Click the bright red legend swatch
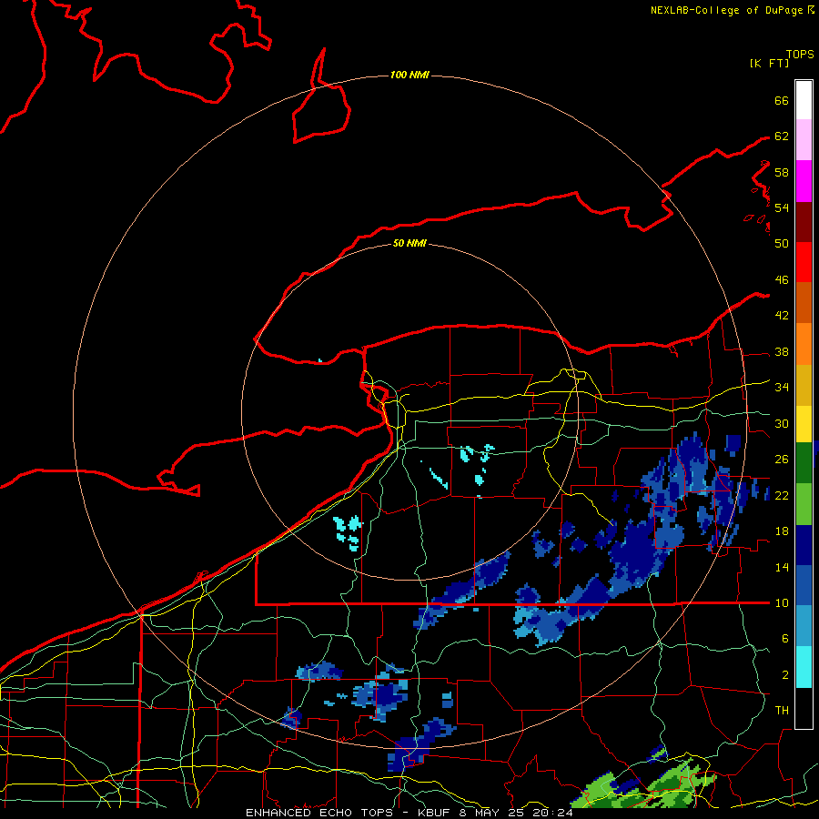819x819 pixels. (804, 262)
